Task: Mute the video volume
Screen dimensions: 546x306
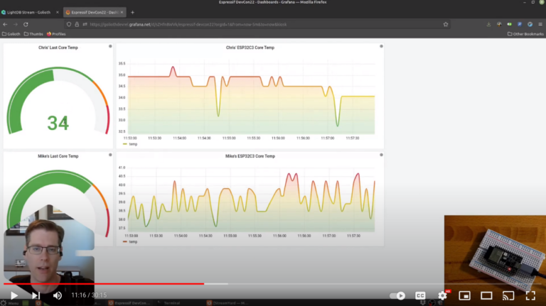Action: point(58,295)
